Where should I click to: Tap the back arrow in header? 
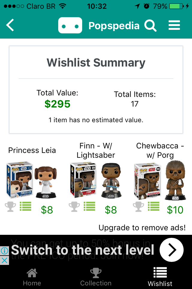10,25
